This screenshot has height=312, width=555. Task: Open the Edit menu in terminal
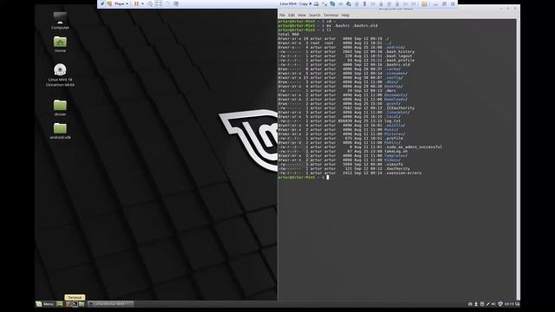point(291,16)
